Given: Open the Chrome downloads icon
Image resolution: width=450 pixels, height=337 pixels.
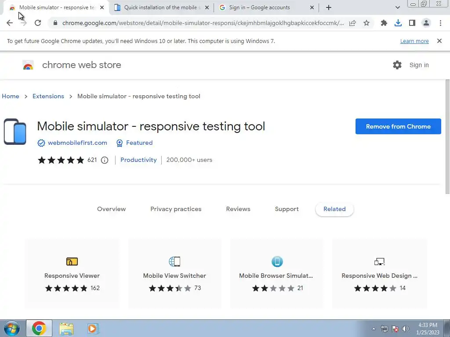Looking at the screenshot, I should [x=398, y=23].
